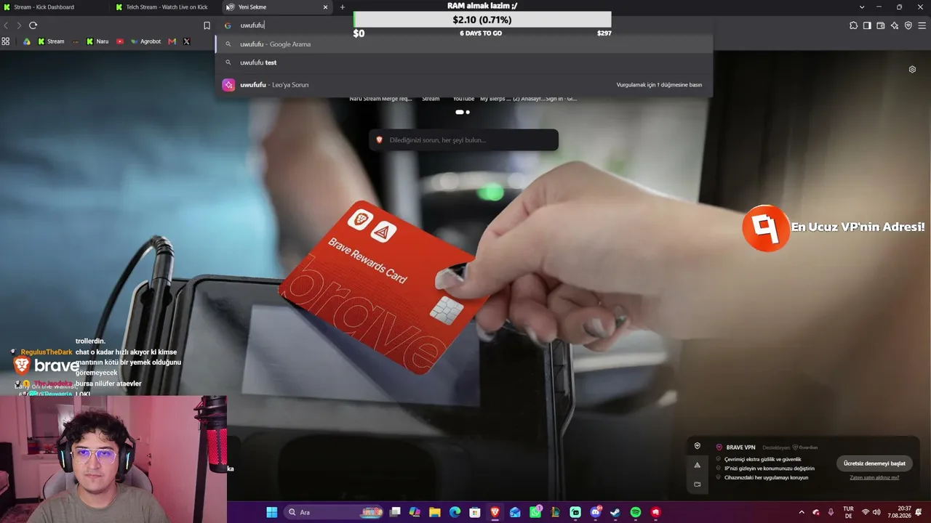Open the volume control in tray

pyautogui.click(x=876, y=512)
